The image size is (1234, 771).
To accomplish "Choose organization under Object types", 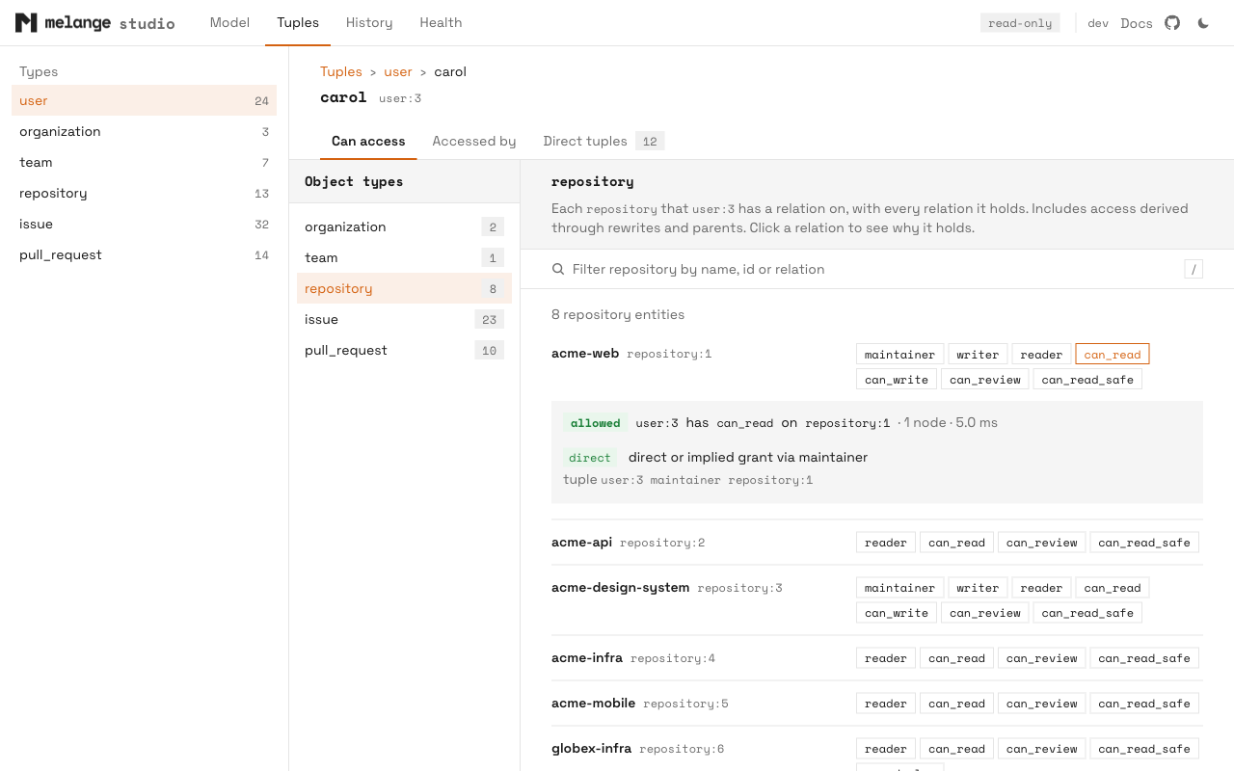I will (x=404, y=226).
